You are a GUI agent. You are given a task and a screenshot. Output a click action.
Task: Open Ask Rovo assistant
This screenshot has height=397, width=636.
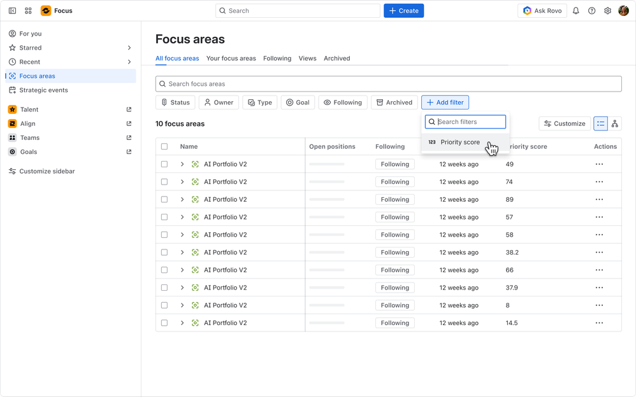[542, 11]
